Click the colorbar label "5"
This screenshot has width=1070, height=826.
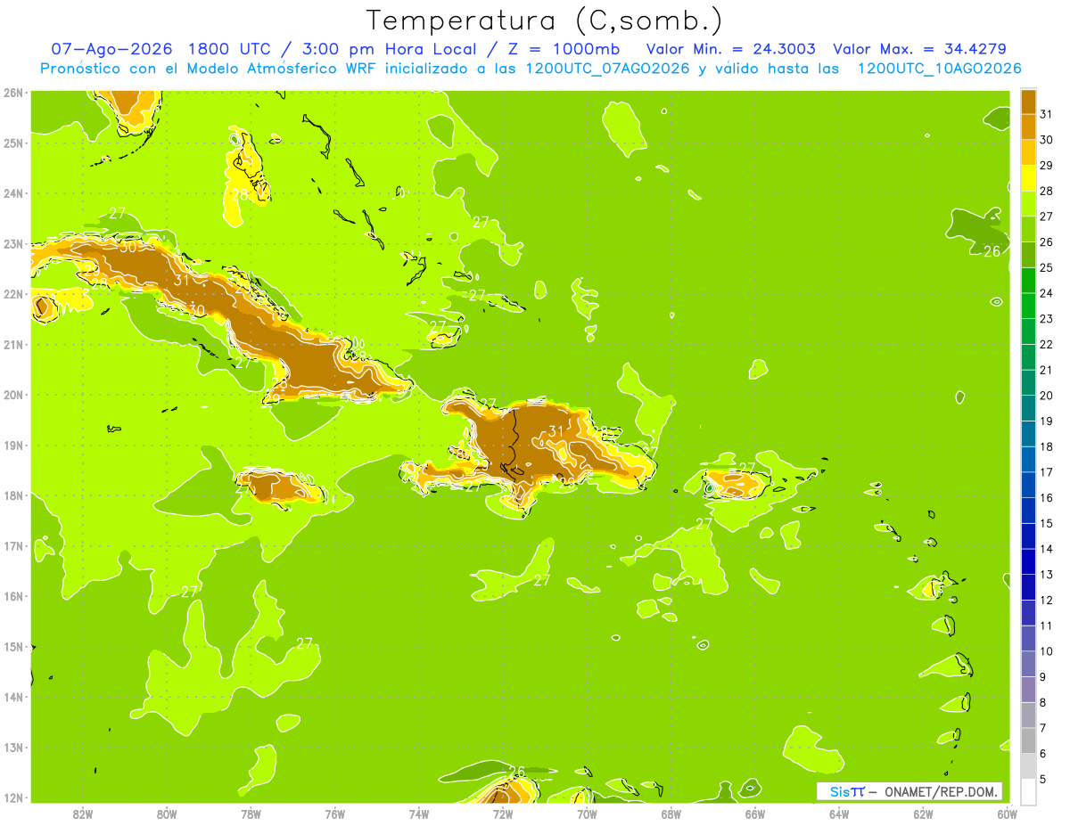point(1044,780)
